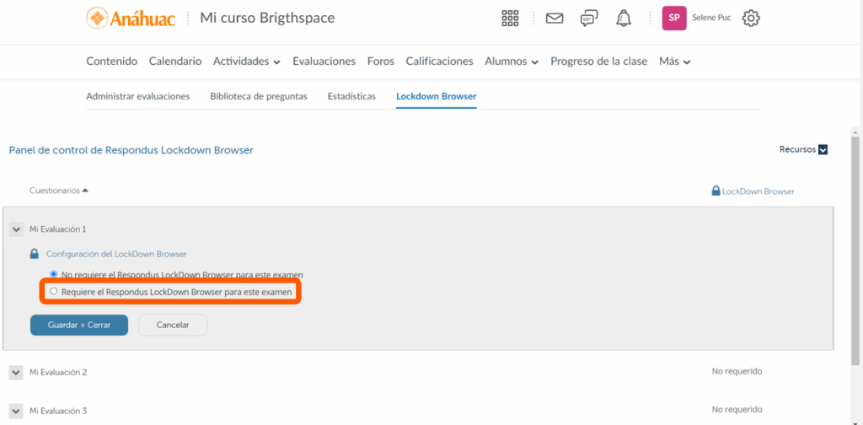Click the vertical scrollbar on the right
The width and height of the screenshot is (863, 425).
856,253
